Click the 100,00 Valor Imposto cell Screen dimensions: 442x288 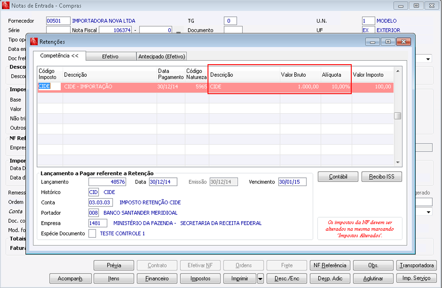(373, 86)
